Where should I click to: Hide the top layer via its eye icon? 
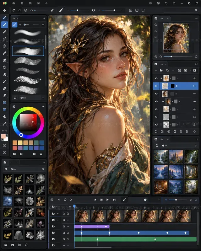[156, 78]
